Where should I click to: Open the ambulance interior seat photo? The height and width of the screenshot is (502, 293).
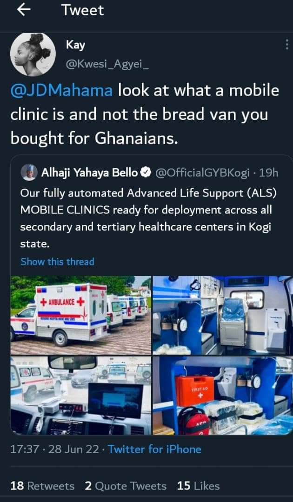[223, 315]
